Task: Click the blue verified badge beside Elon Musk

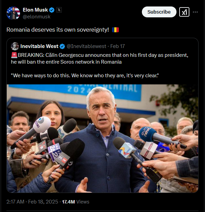Action: pyautogui.click(x=52, y=10)
